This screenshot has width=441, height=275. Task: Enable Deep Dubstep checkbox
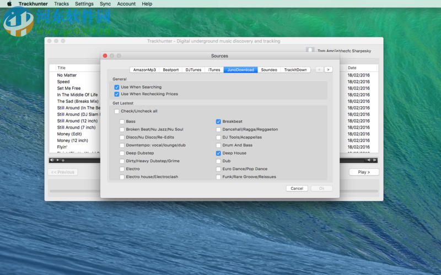(x=122, y=153)
